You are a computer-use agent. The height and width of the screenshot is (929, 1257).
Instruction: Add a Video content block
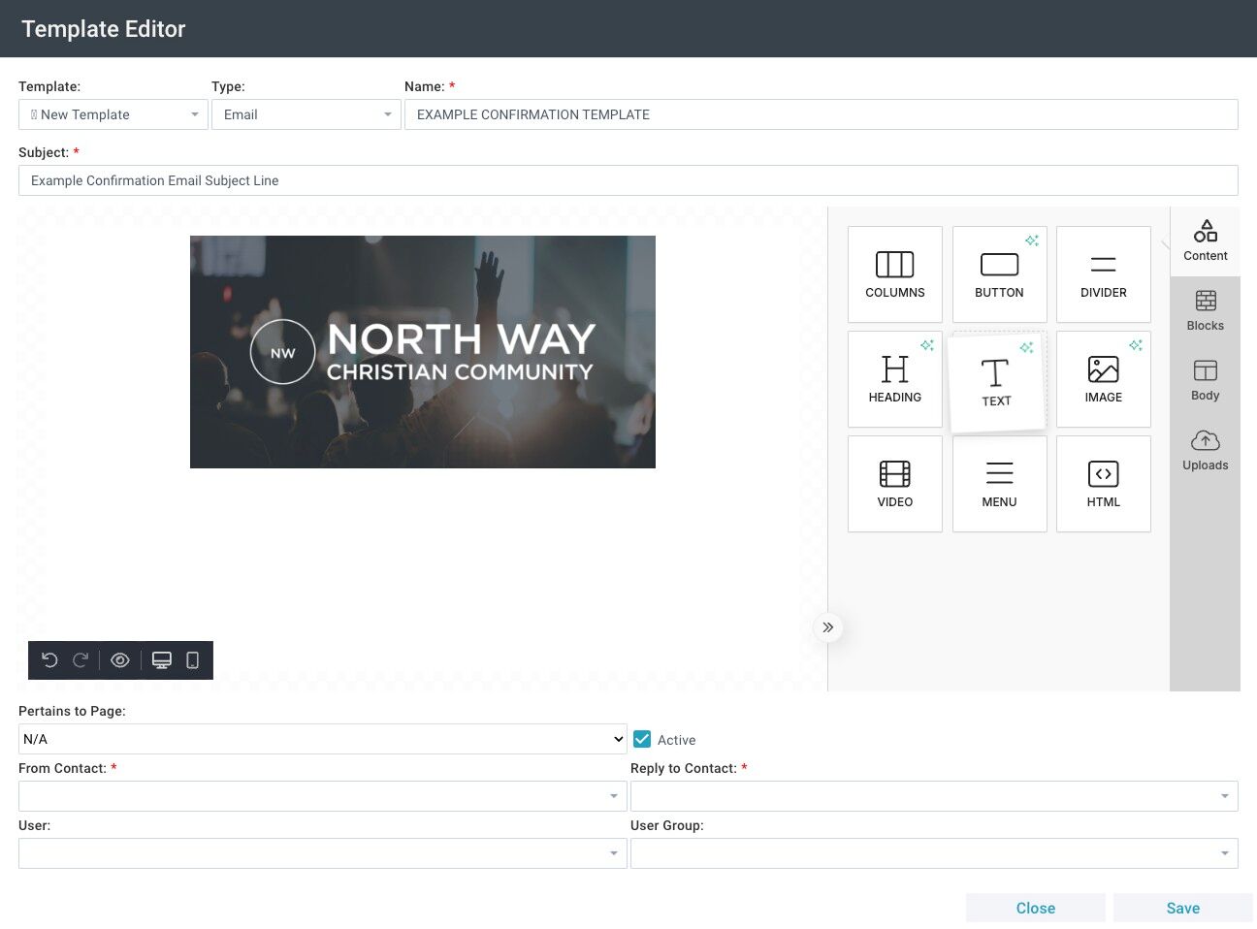point(895,484)
